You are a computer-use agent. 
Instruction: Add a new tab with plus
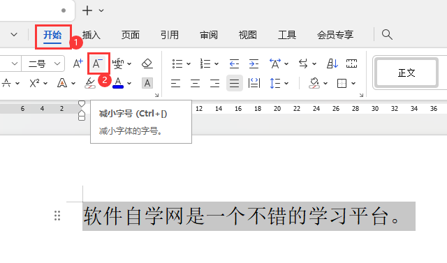[87, 10]
